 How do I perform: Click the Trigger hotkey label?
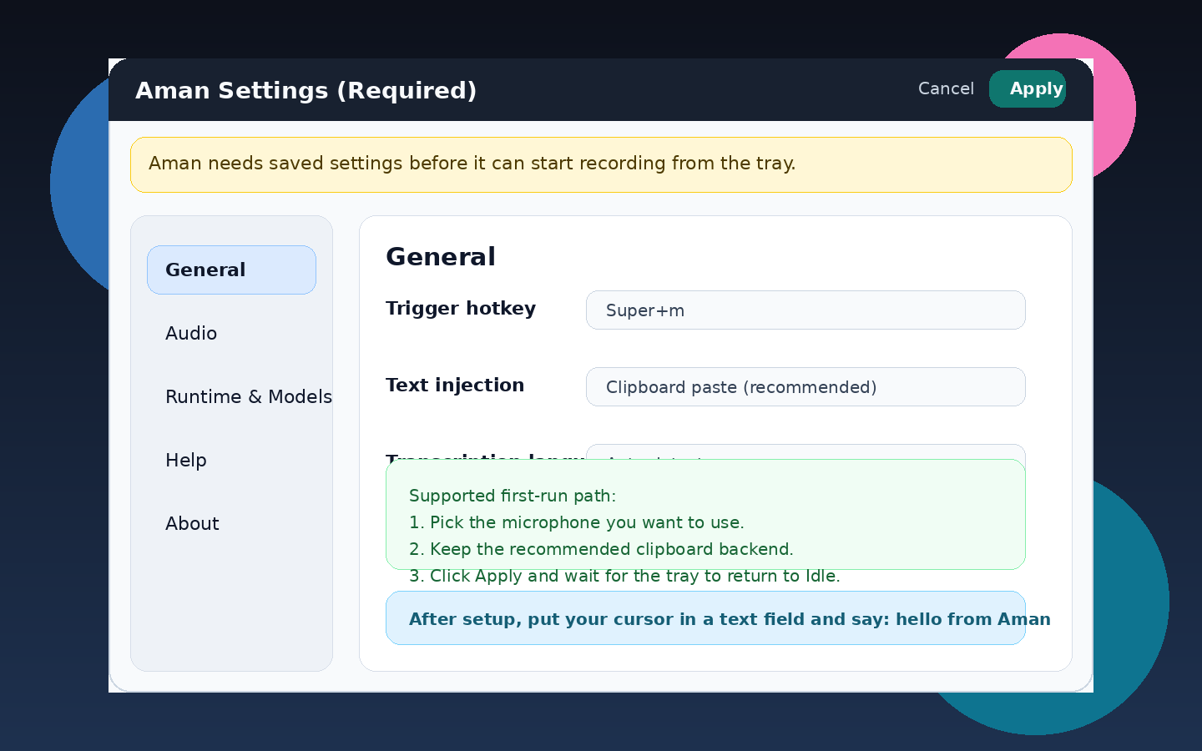pos(460,308)
